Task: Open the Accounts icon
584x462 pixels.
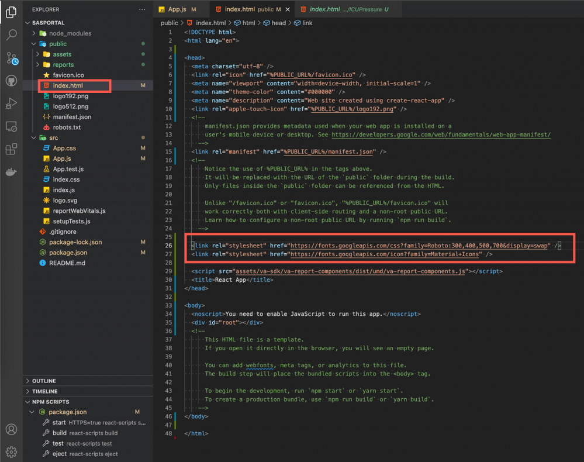Action: [11, 429]
